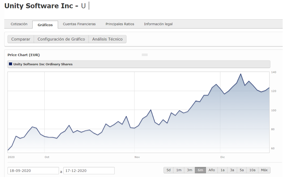Open the Cuentas Financieras tab

point(79,24)
